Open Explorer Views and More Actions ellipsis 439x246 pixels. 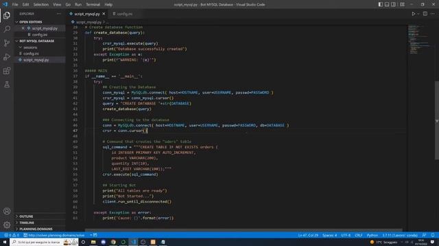point(58,14)
